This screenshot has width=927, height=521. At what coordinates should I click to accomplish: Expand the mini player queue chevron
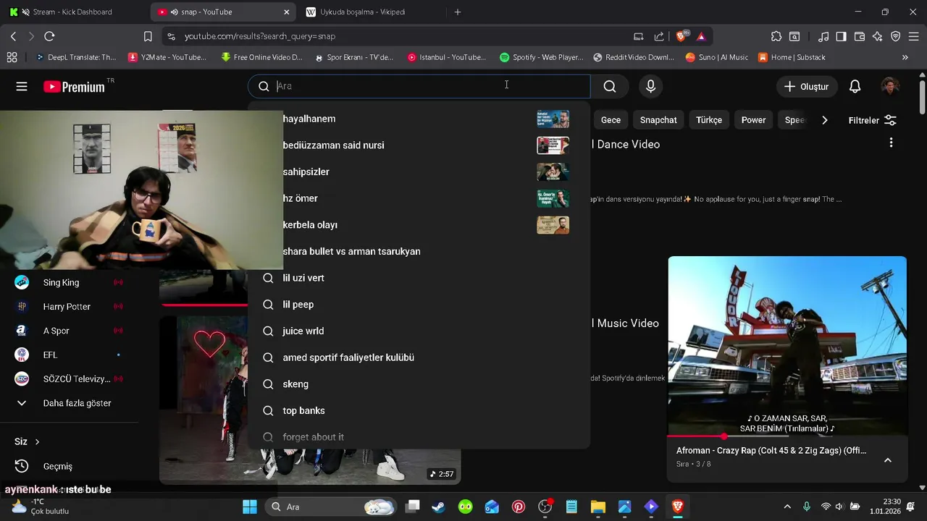click(887, 460)
